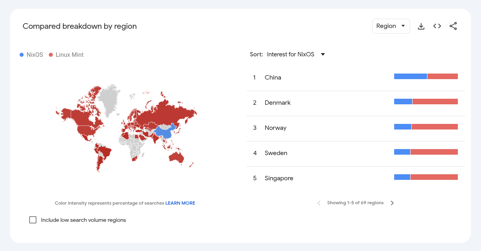481x251 pixels.
Task: Open the Region dropdown
Action: click(391, 26)
